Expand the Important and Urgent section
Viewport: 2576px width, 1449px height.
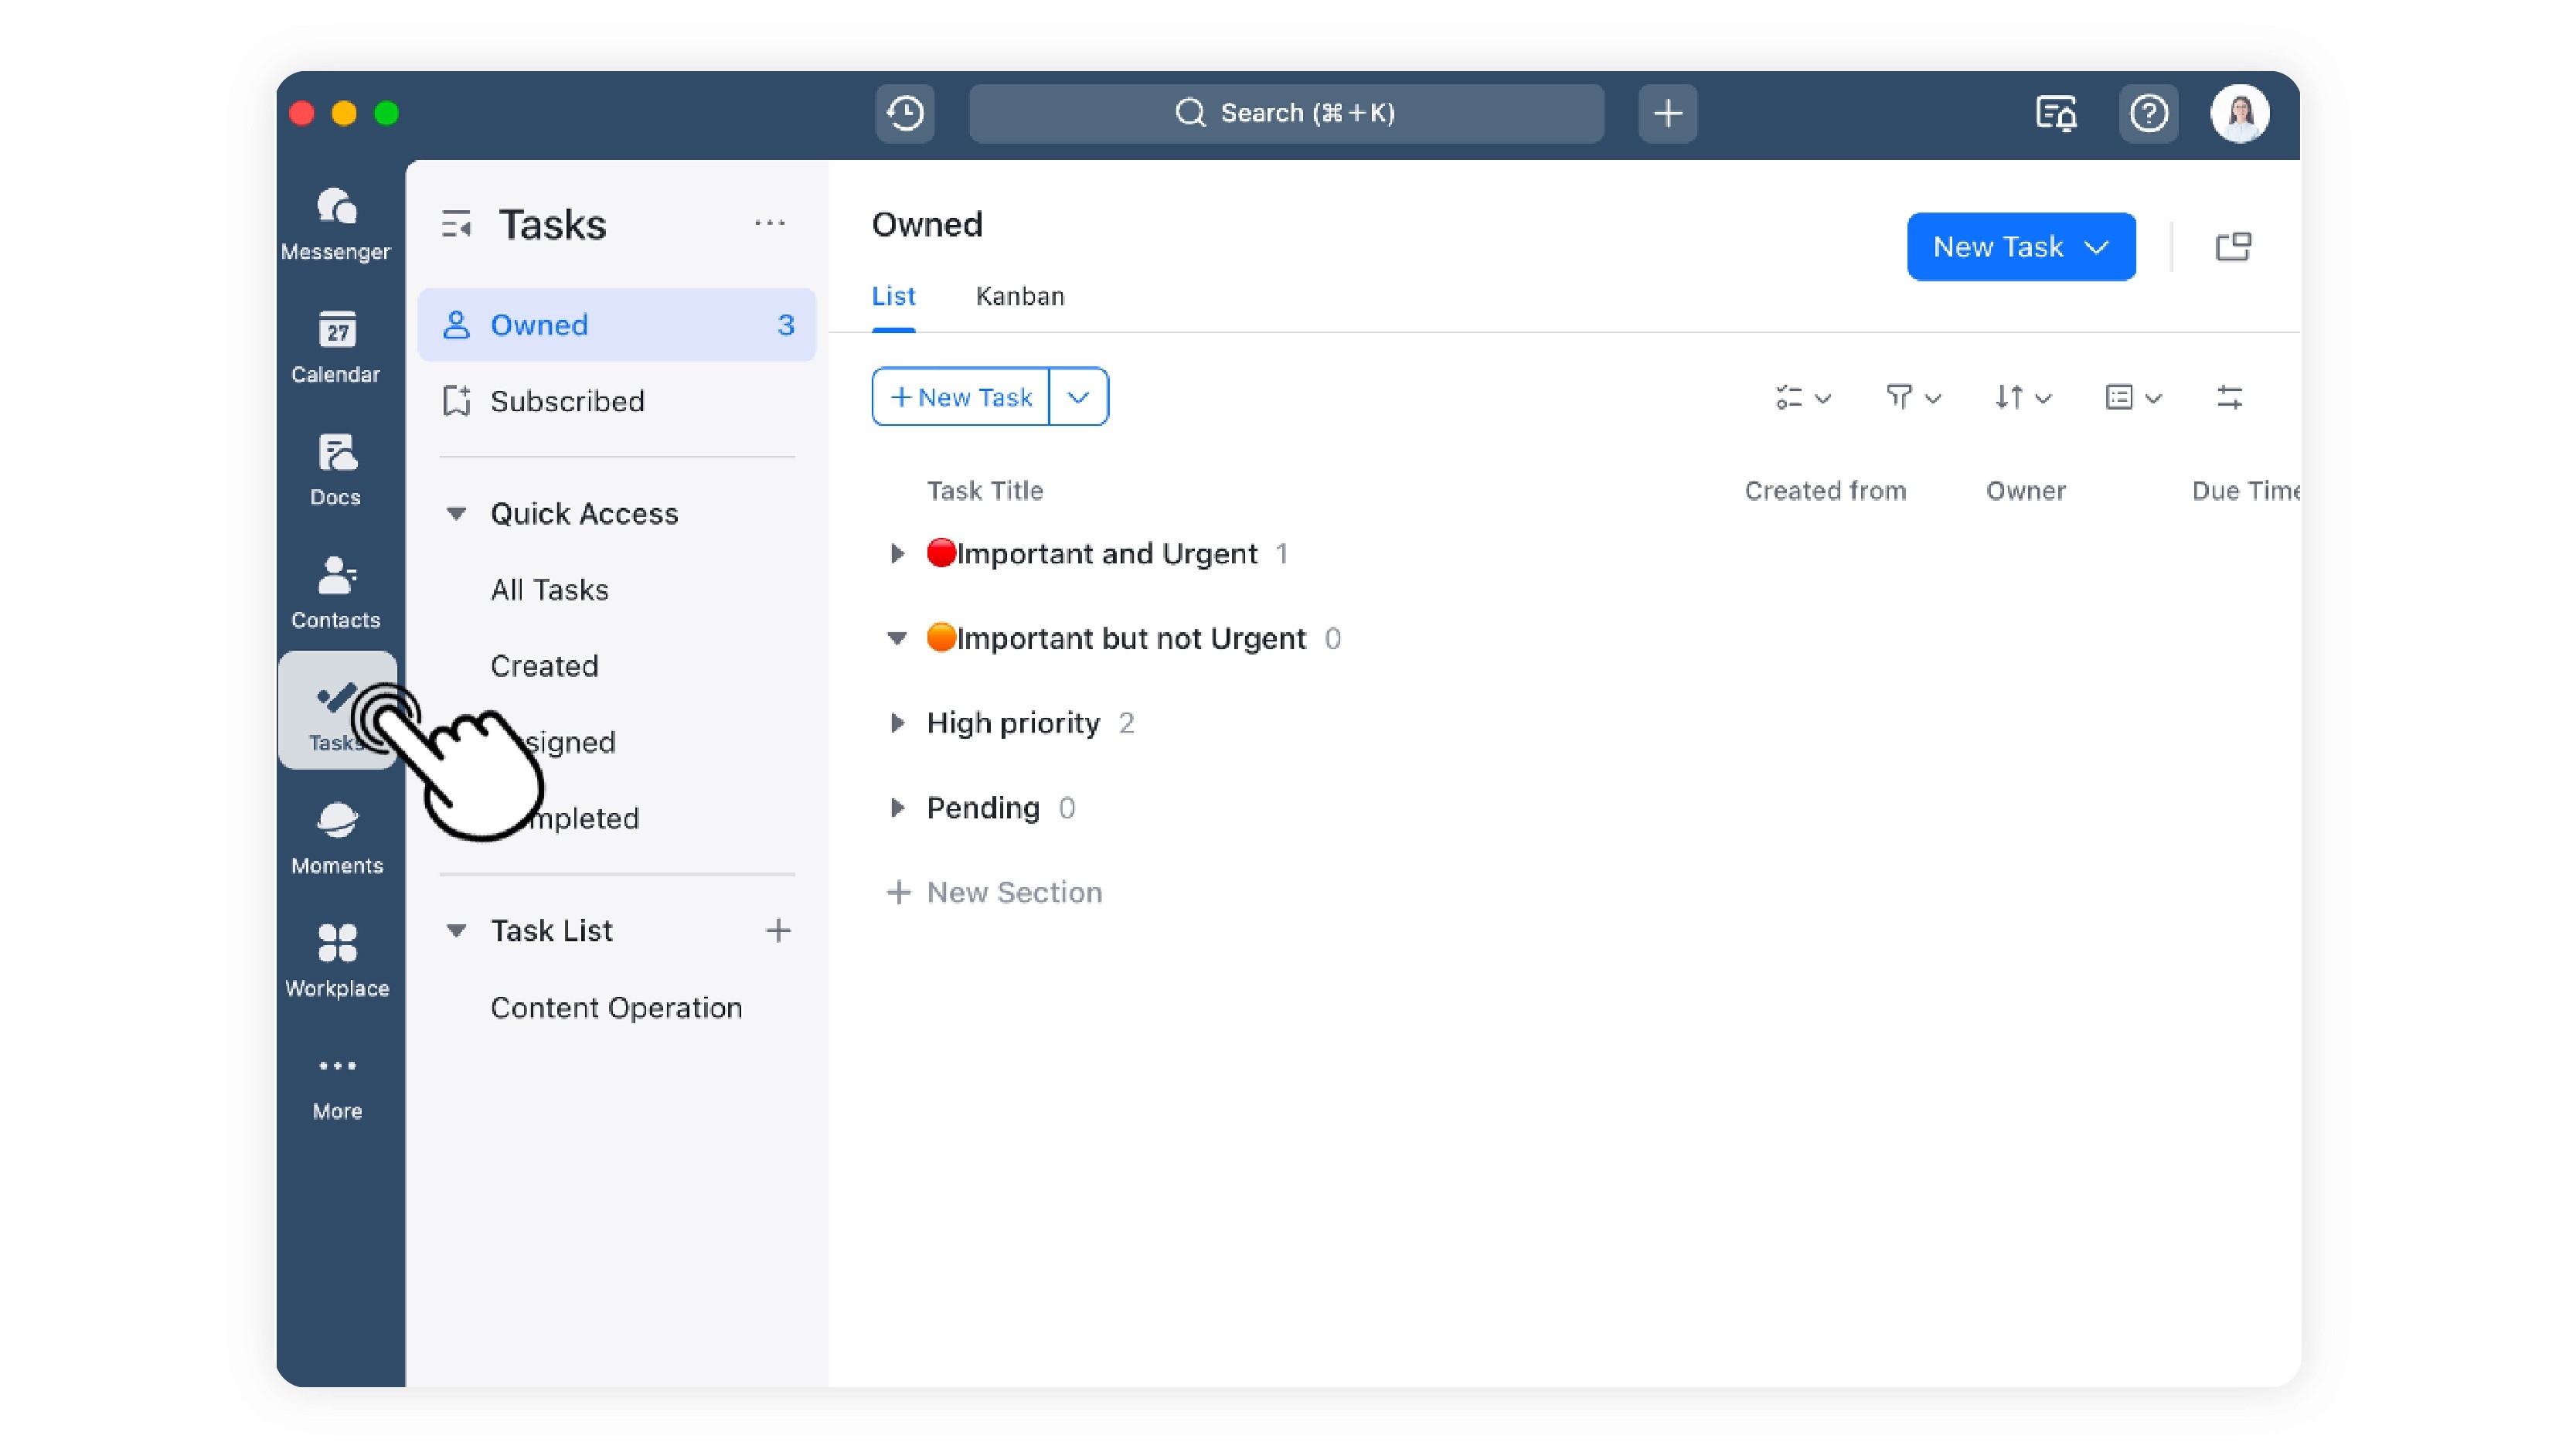897,553
